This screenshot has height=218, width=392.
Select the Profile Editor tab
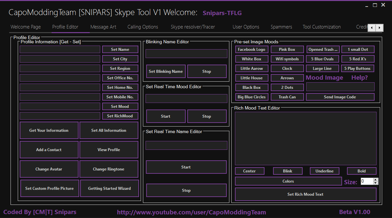click(65, 27)
